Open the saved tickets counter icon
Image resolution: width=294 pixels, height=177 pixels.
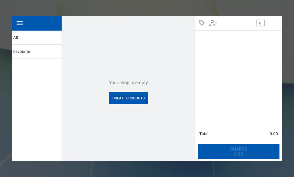[260, 23]
